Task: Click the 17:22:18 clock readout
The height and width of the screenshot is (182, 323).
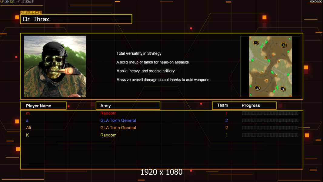Action: point(27,2)
